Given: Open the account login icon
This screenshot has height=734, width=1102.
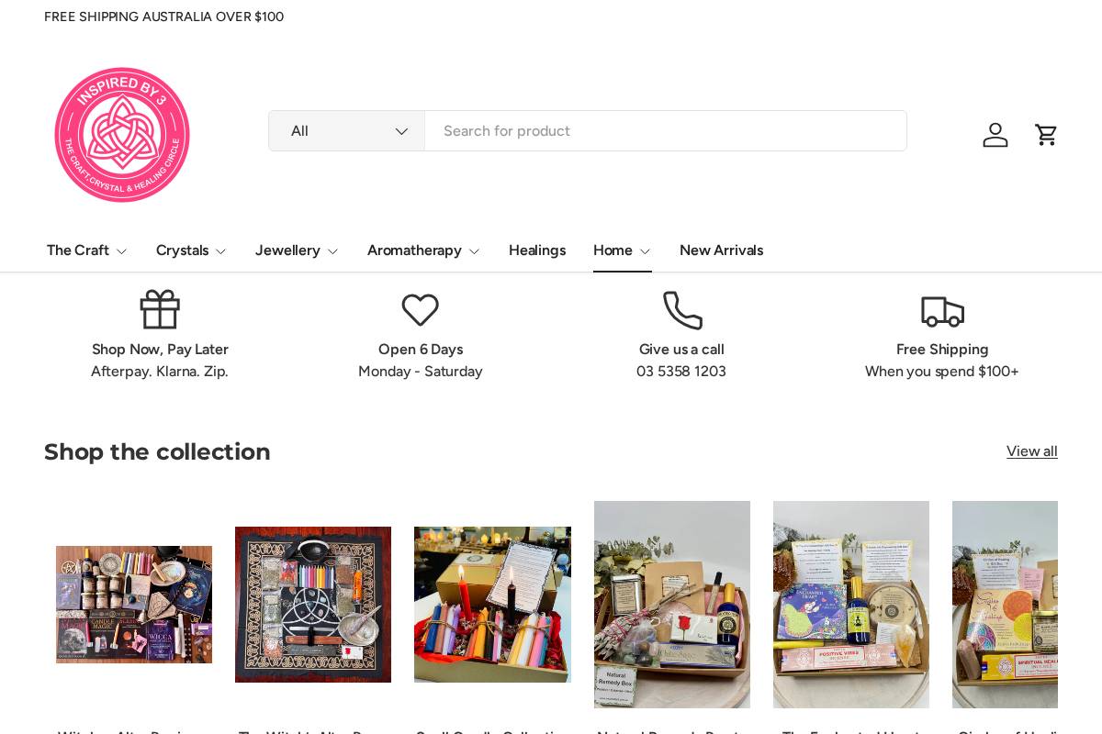Looking at the screenshot, I should click(x=995, y=135).
